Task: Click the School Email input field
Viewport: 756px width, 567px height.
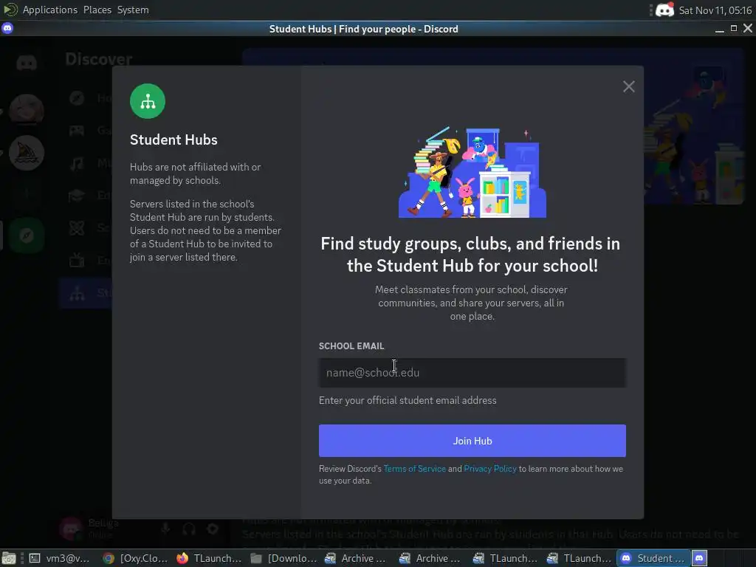Action: pos(472,373)
